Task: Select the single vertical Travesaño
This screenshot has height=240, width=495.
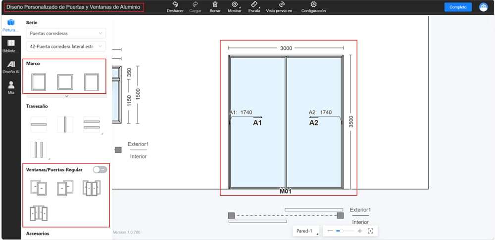Action: 65,124
